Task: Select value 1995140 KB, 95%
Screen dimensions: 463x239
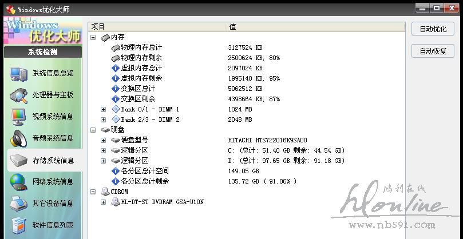Action: click(x=254, y=78)
